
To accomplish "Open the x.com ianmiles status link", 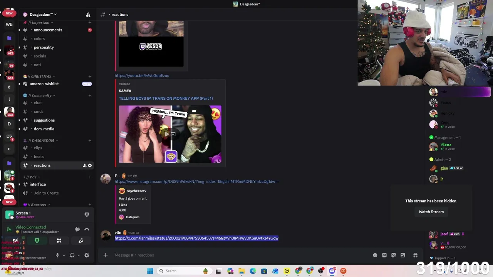I will (196, 238).
